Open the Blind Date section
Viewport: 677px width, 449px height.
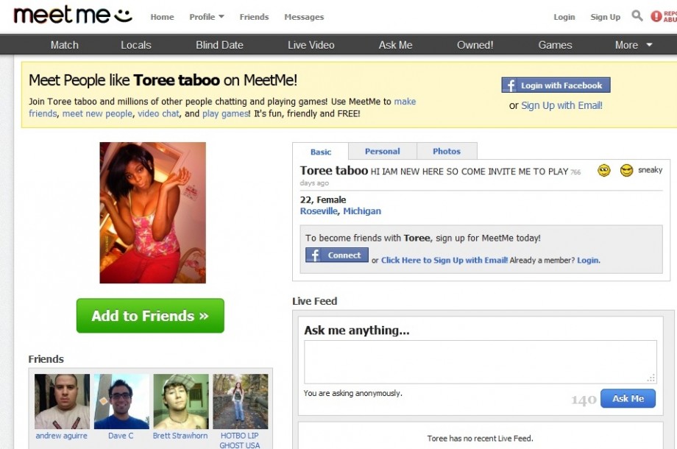pos(219,45)
